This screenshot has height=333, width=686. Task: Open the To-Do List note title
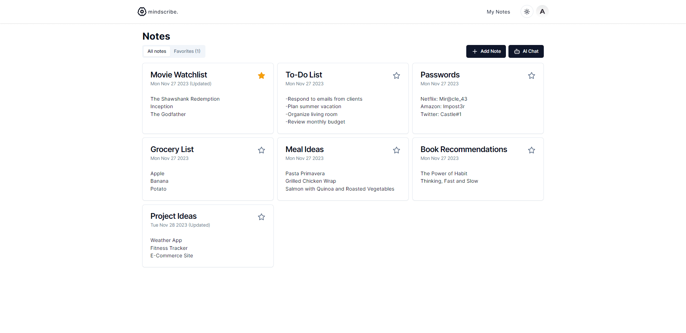(x=304, y=75)
